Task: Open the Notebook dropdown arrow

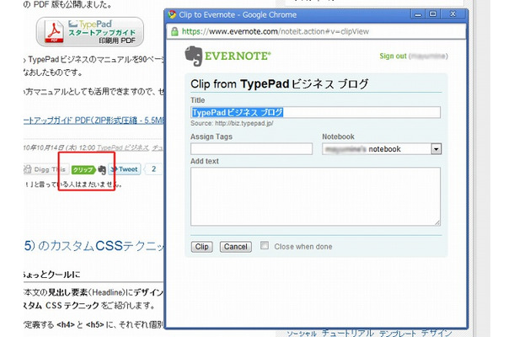Action: tap(436, 149)
